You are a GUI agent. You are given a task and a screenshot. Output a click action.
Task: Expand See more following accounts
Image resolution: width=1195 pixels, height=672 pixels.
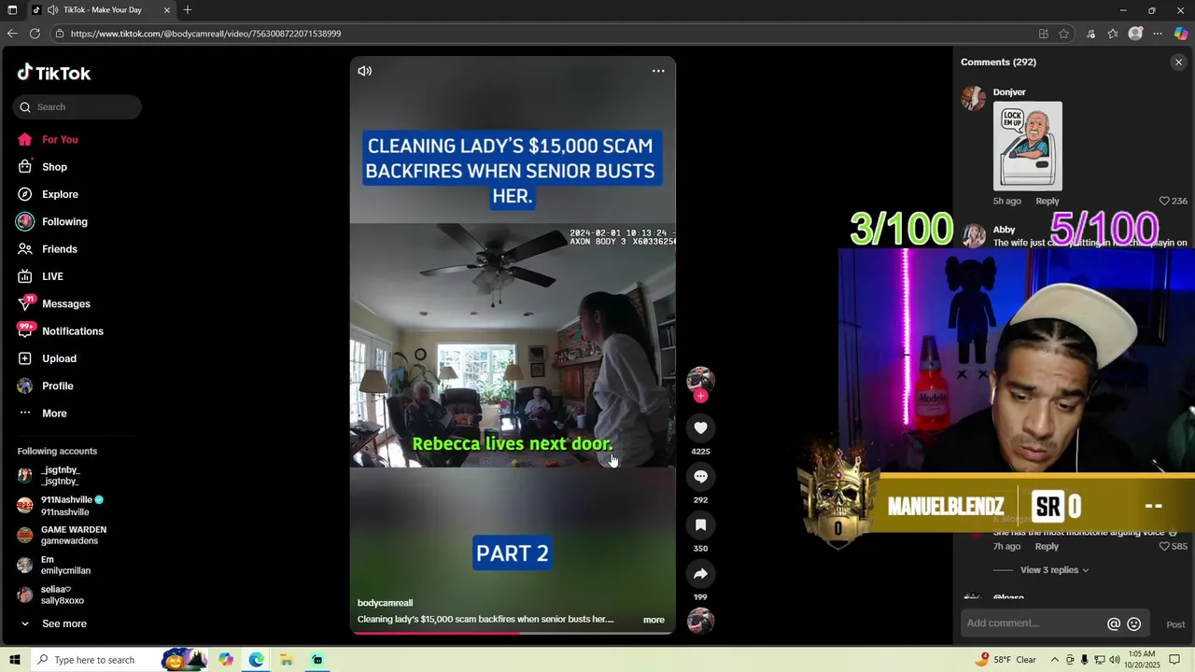tap(63, 623)
